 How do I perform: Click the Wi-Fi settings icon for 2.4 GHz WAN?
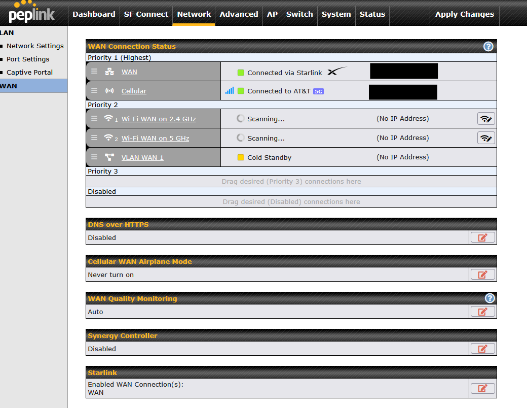coord(486,119)
